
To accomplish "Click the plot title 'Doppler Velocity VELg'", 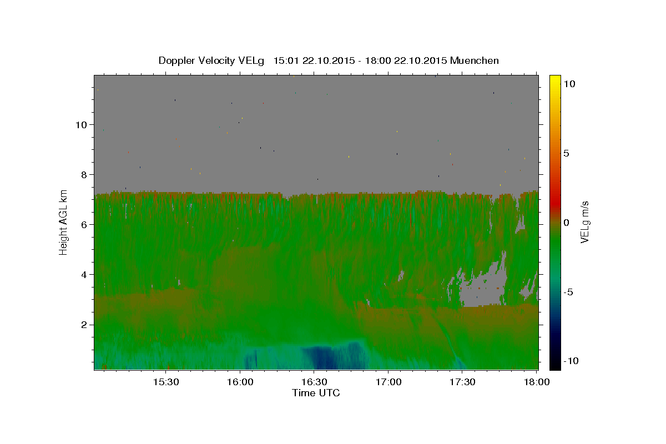I will [212, 60].
